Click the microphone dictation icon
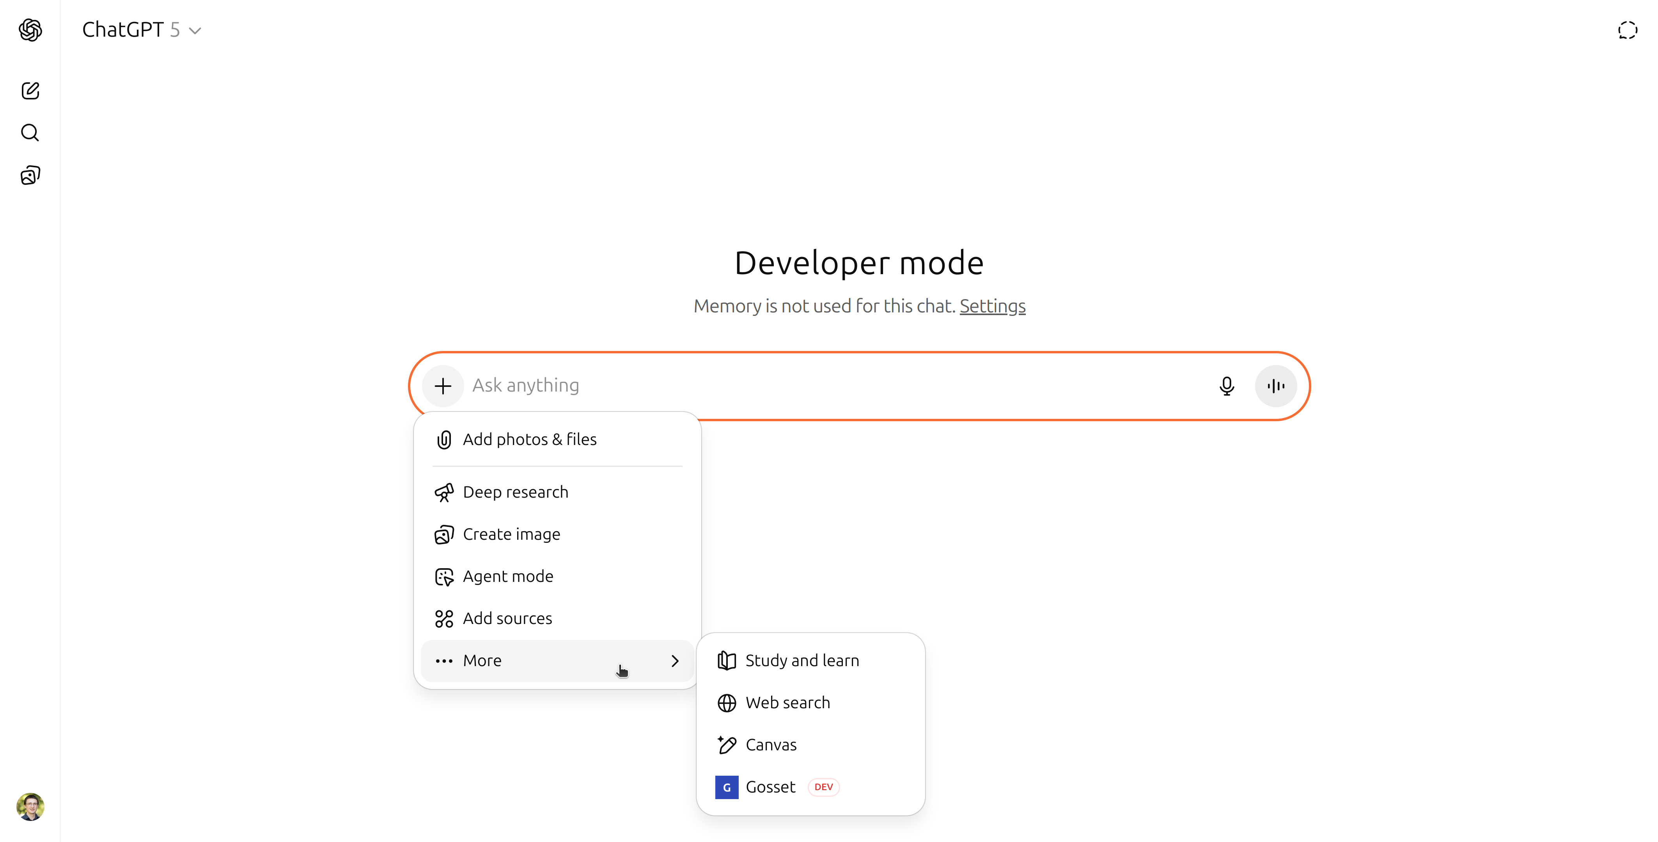 pyautogui.click(x=1226, y=386)
